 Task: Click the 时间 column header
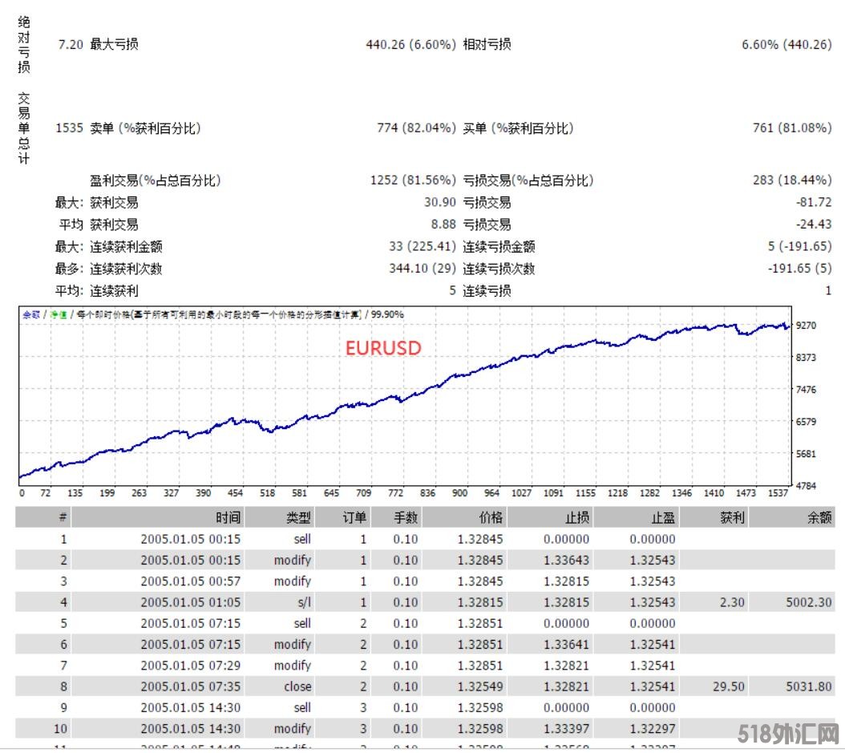tap(227, 517)
